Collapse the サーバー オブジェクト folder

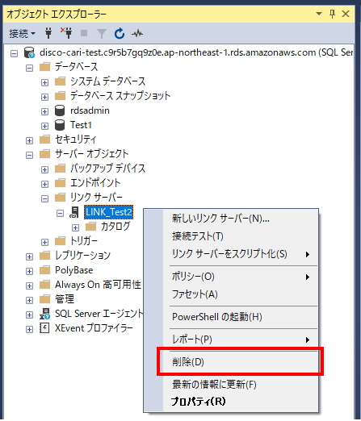point(29,155)
